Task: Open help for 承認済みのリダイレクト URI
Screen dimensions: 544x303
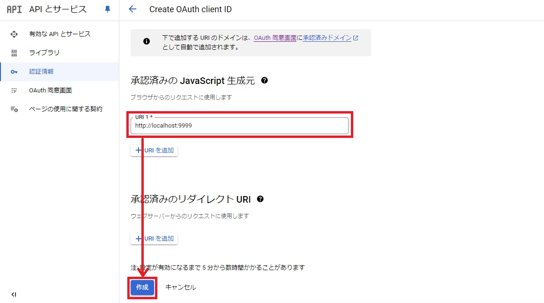Action: pos(260,199)
